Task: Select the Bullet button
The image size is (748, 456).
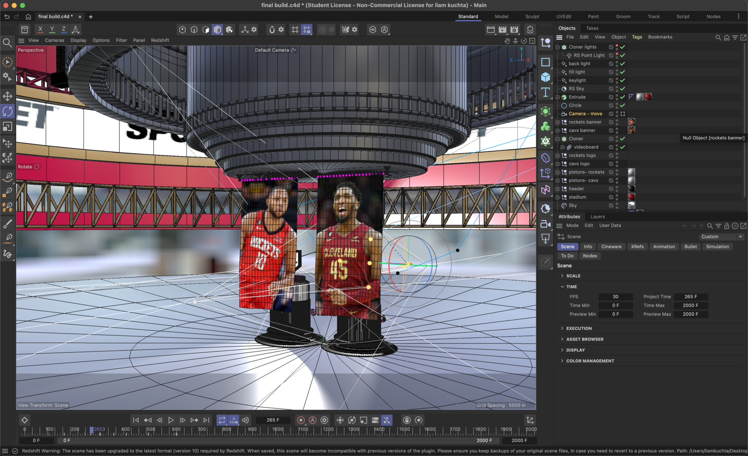Action: coord(690,247)
